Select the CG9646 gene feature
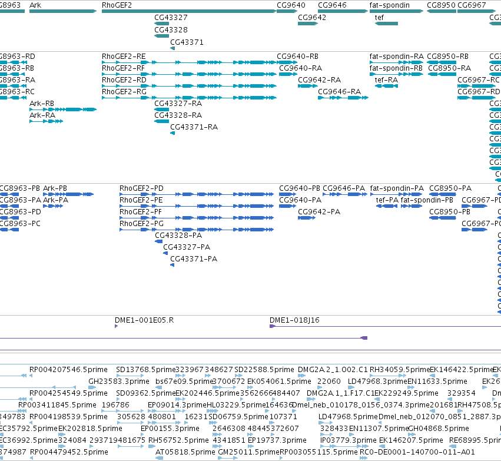 [343, 11]
